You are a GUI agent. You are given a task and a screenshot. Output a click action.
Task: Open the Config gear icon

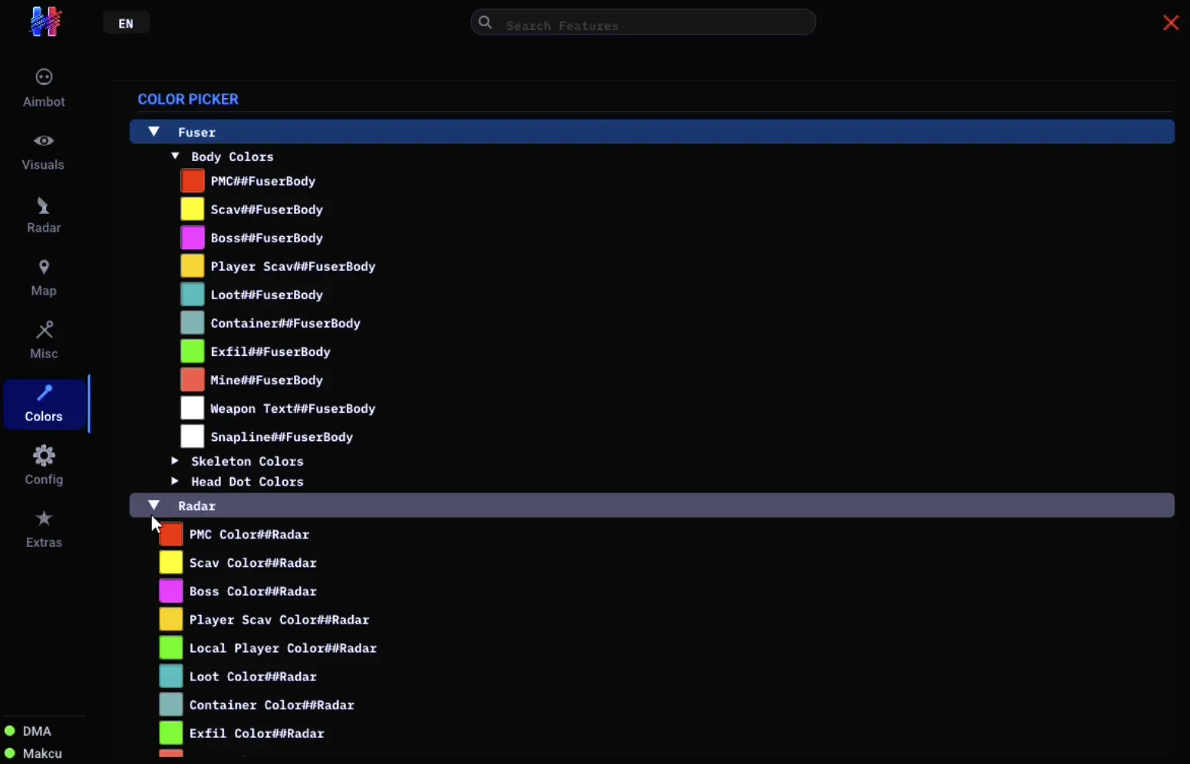(x=44, y=456)
